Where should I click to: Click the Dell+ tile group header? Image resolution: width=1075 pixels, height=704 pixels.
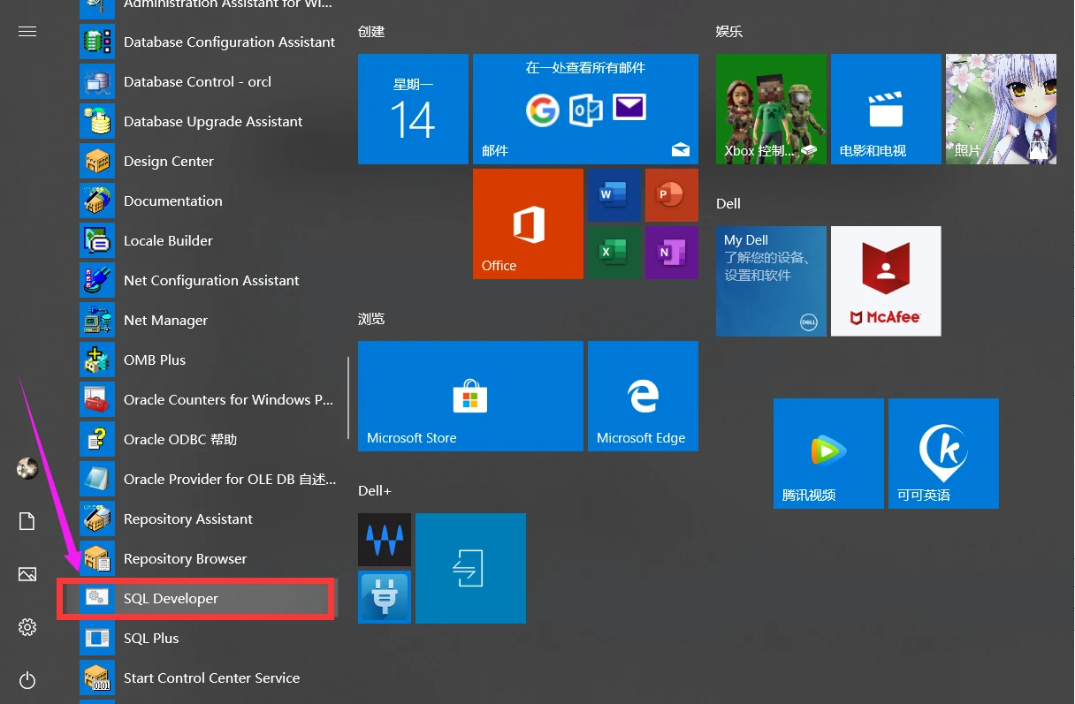tap(375, 491)
